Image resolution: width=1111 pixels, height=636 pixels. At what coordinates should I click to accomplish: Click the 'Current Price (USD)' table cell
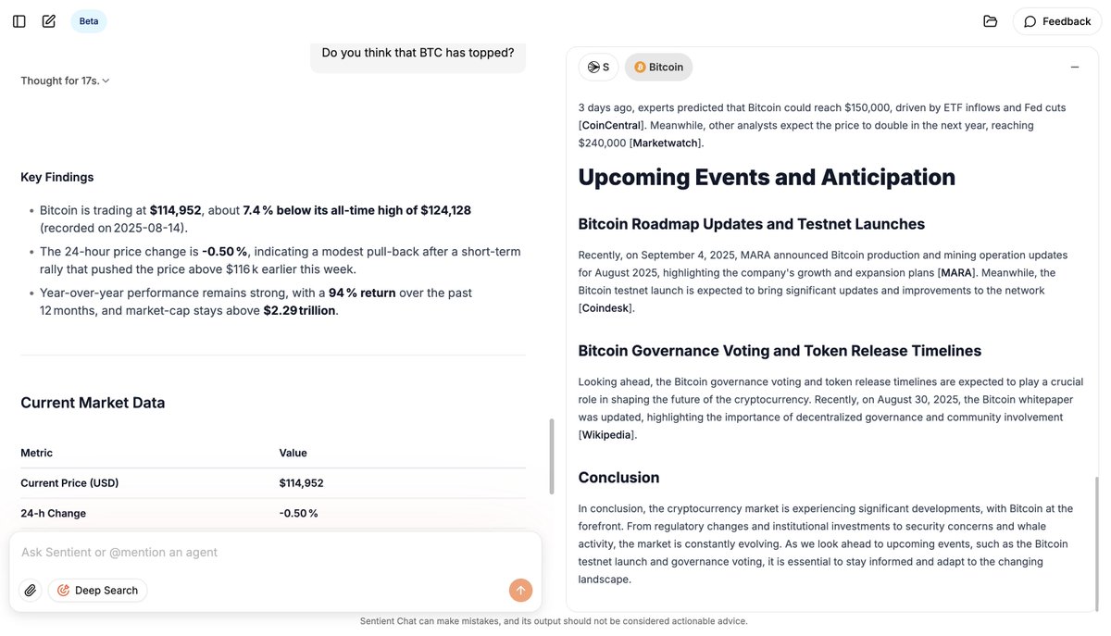(69, 483)
